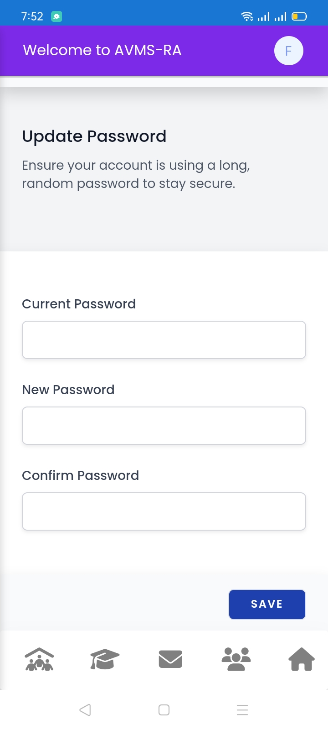Screen dimensions: 328x730
Task: Open the F profile avatar
Action: click(x=288, y=51)
